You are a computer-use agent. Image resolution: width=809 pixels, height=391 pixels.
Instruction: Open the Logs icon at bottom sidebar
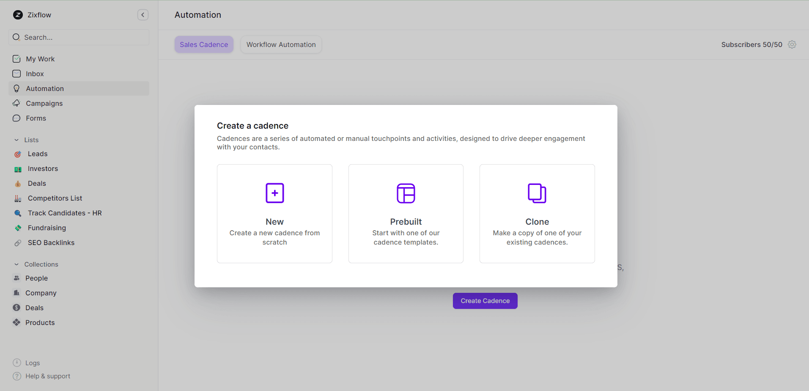tap(17, 363)
